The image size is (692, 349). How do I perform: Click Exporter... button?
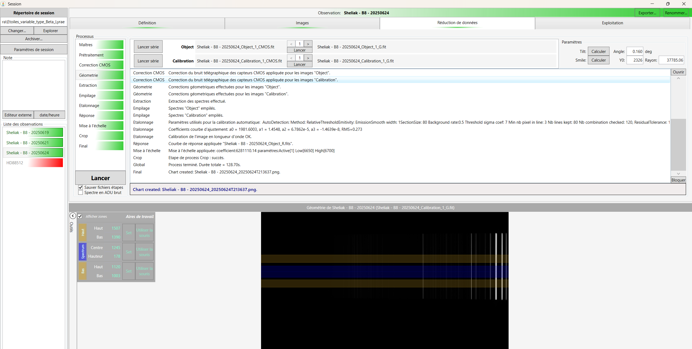tap(647, 13)
